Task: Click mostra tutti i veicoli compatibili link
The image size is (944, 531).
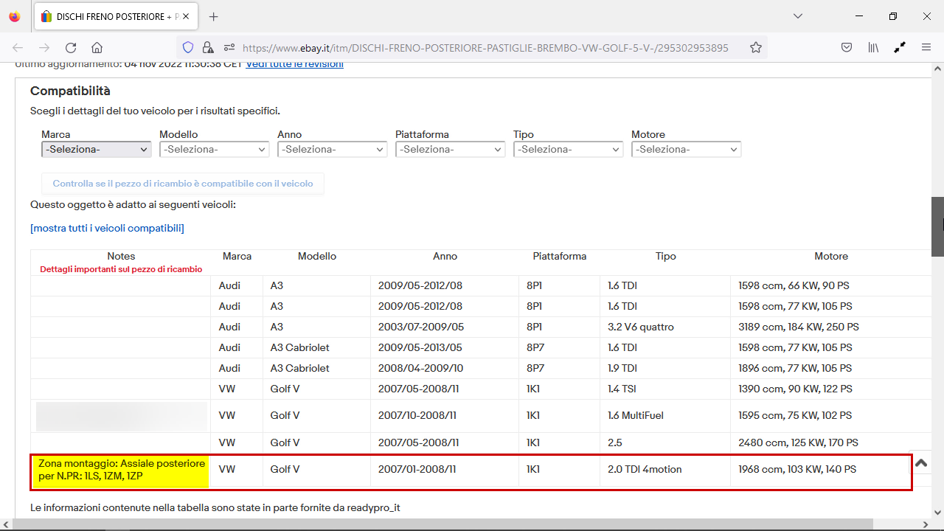Action: coord(107,228)
